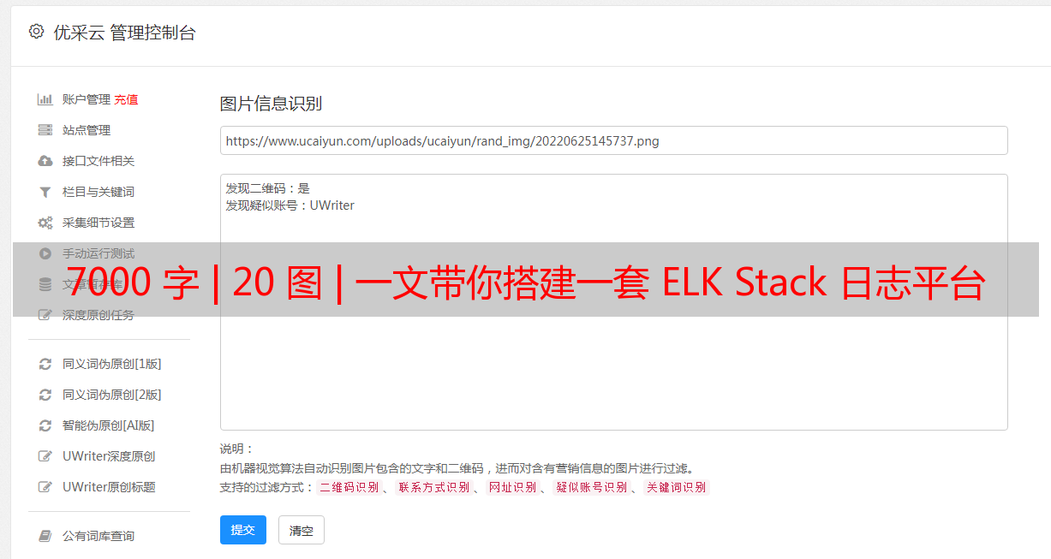Open 账户管理 bar chart icon
Viewport: 1051px width, 559px height.
click(45, 99)
